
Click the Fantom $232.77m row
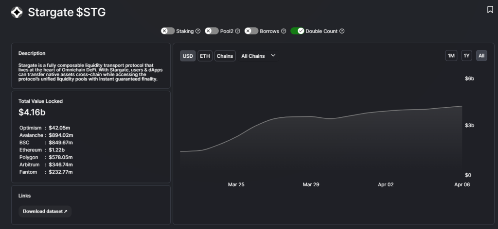click(x=46, y=172)
